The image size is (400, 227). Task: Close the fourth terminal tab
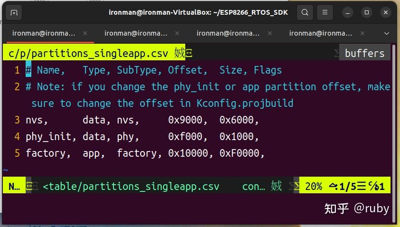click(x=362, y=33)
